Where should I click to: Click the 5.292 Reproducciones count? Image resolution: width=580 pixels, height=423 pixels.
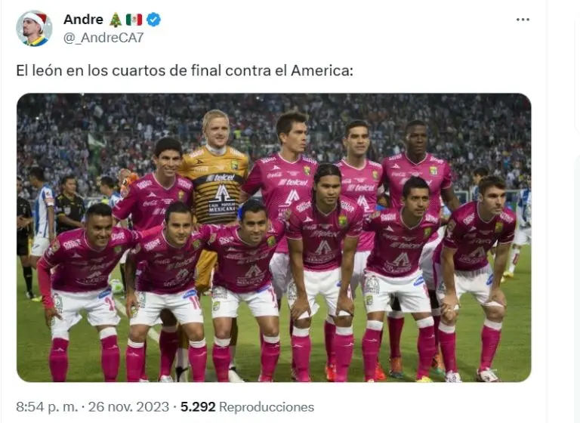[247, 406]
